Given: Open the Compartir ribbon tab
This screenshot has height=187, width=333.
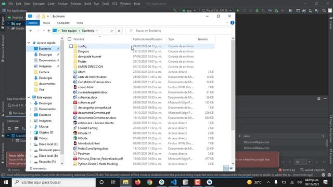Looking at the screenshot, I should [63, 23].
